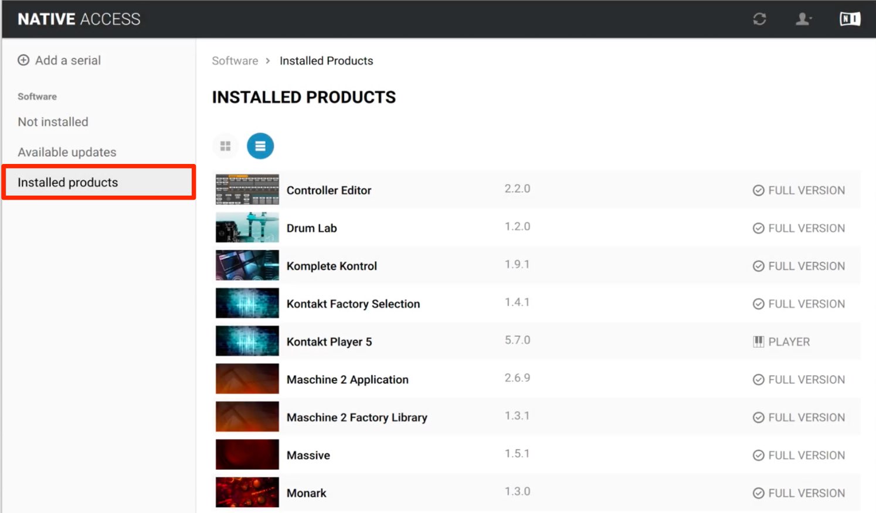Click the refresh icon in header
The image size is (876, 513).
click(759, 19)
